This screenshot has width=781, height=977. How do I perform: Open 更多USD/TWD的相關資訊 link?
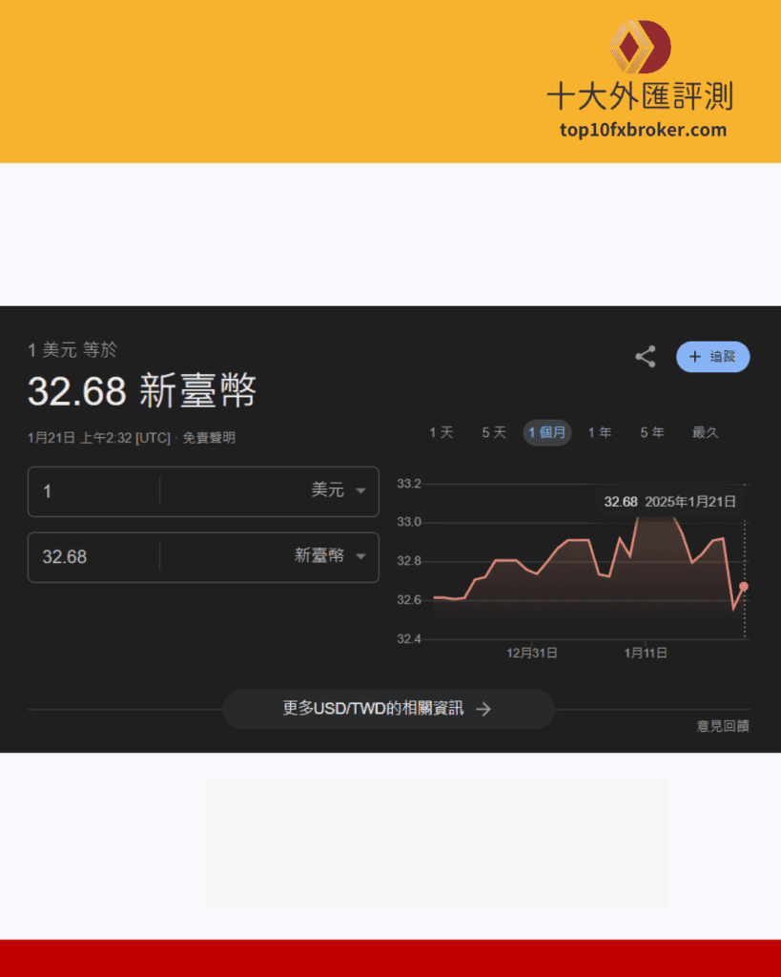coord(388,709)
